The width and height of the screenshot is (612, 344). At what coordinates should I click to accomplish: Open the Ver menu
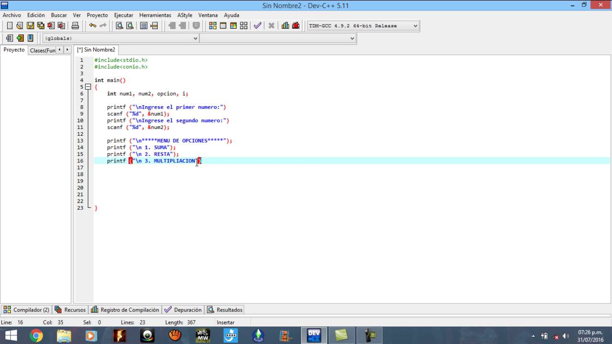point(77,15)
